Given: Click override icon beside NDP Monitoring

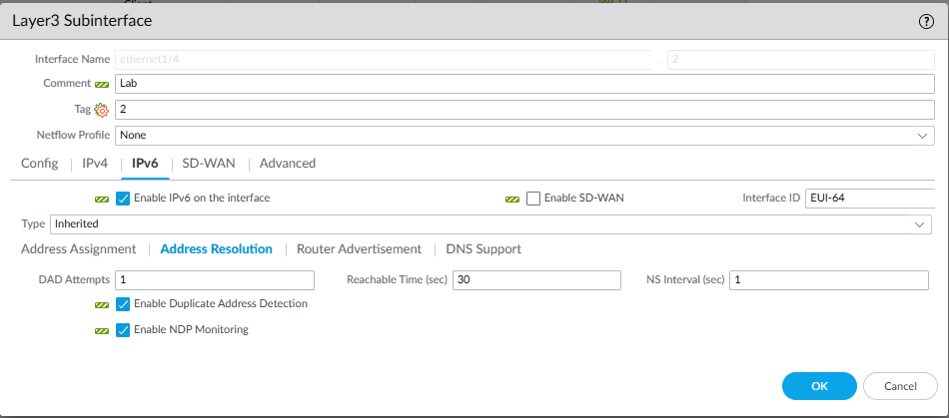Looking at the screenshot, I should (101, 330).
